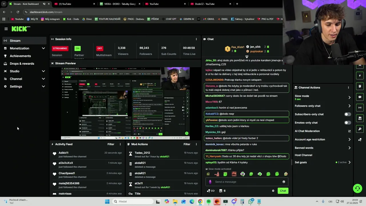Screen dimensions: 366x206
Task: Click the taskbar volume icon
Action: [342, 201]
